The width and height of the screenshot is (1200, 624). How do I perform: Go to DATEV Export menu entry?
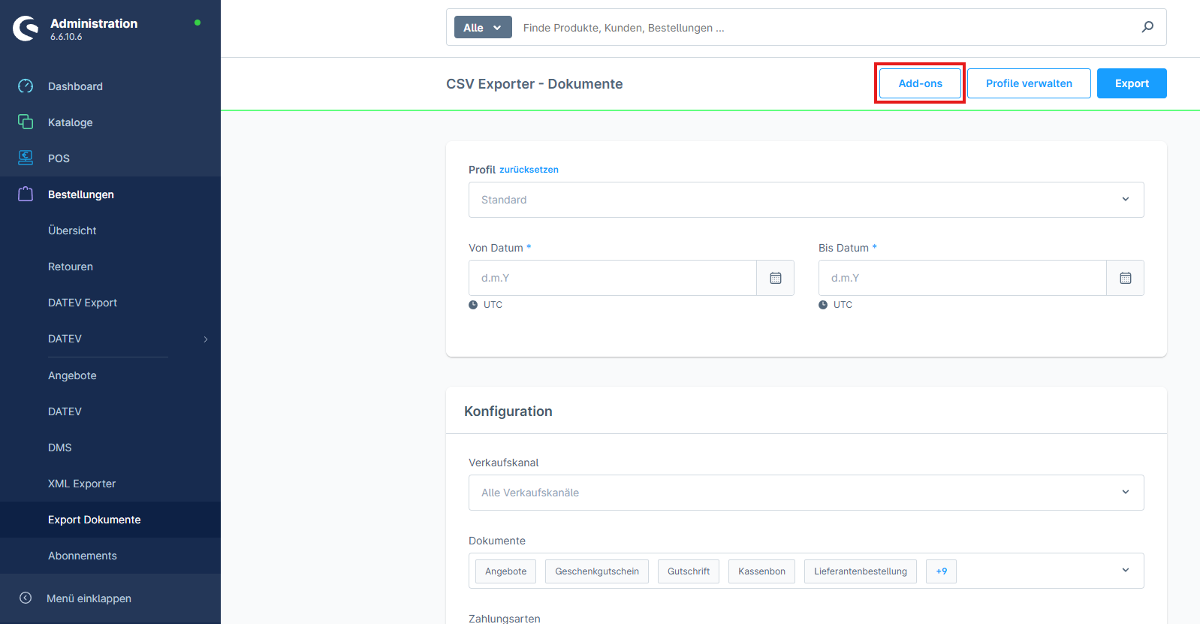pyautogui.click(x=83, y=303)
